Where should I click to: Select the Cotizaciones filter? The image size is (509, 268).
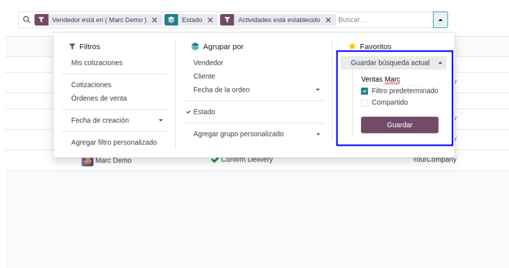tap(91, 85)
